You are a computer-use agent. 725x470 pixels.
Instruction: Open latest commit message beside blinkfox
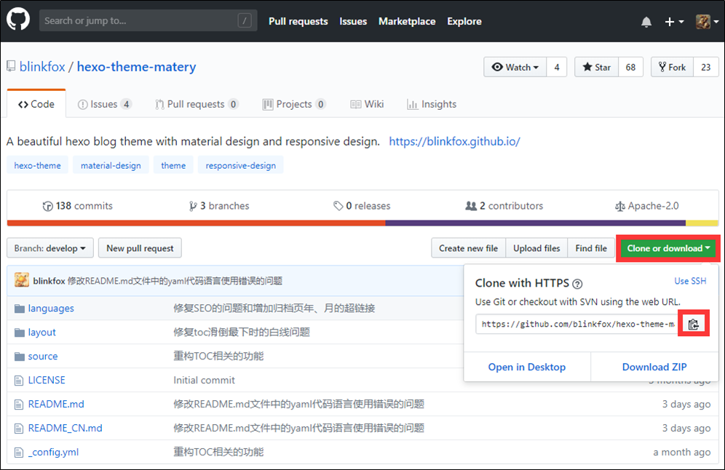coord(175,281)
